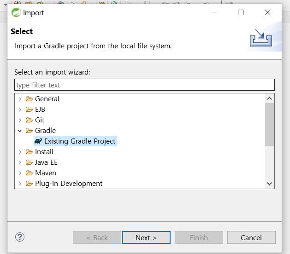This screenshot has width=290, height=254.
Task: Select the Java EE category label
Action: pos(46,162)
